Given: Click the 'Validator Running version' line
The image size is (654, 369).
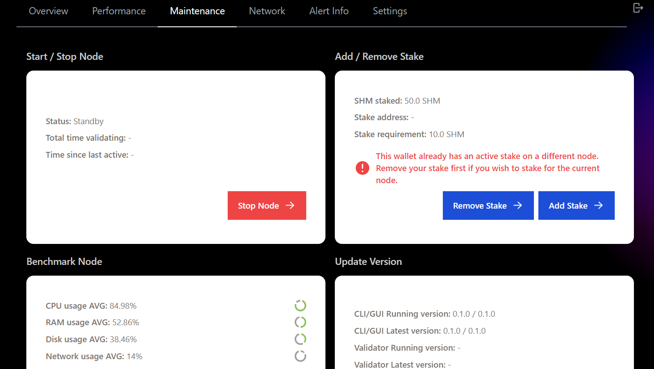Looking at the screenshot, I should point(407,348).
